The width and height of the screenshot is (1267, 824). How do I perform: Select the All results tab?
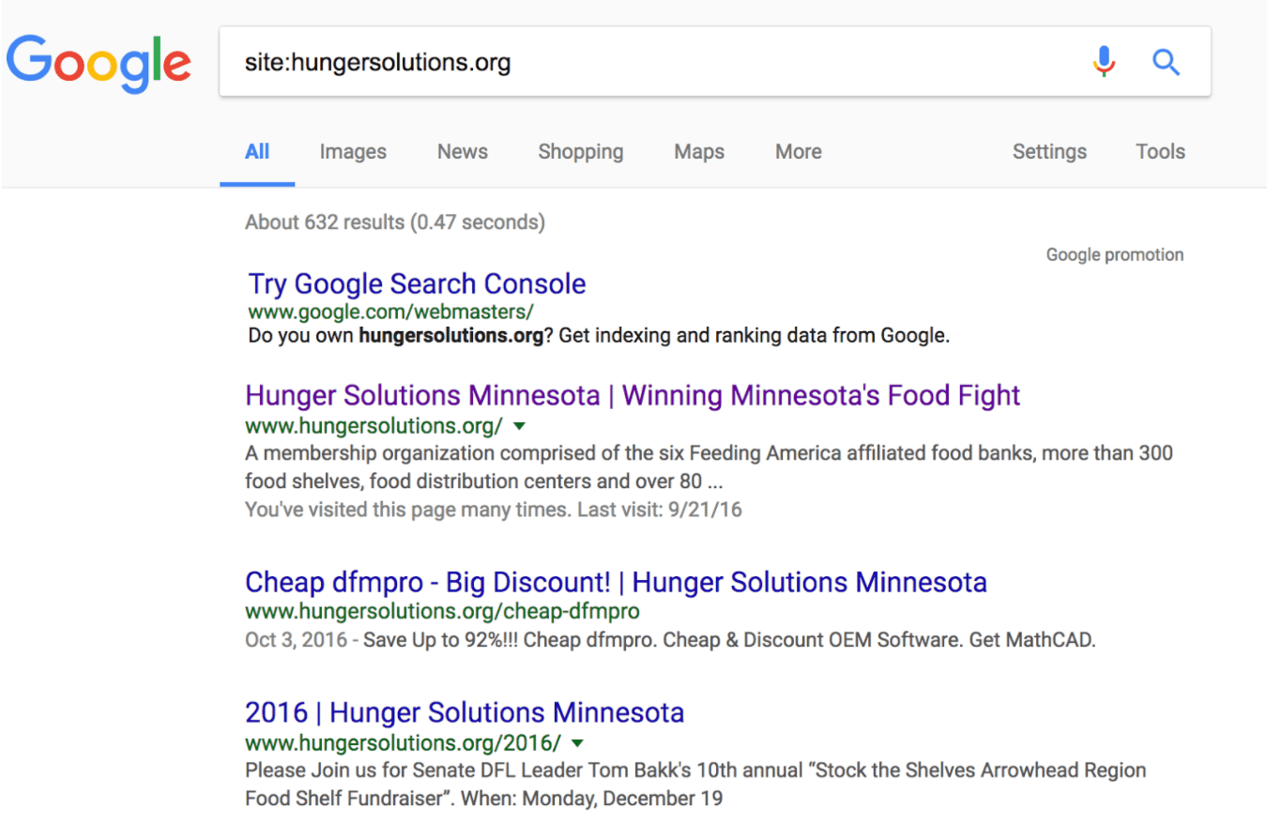pyautogui.click(x=257, y=152)
